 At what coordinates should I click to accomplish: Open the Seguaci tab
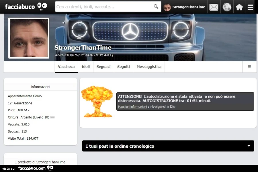(x=103, y=67)
